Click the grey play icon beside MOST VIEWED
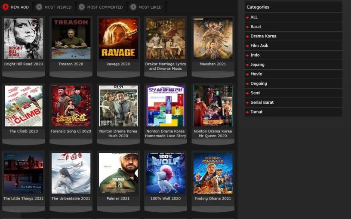 (x=39, y=7)
